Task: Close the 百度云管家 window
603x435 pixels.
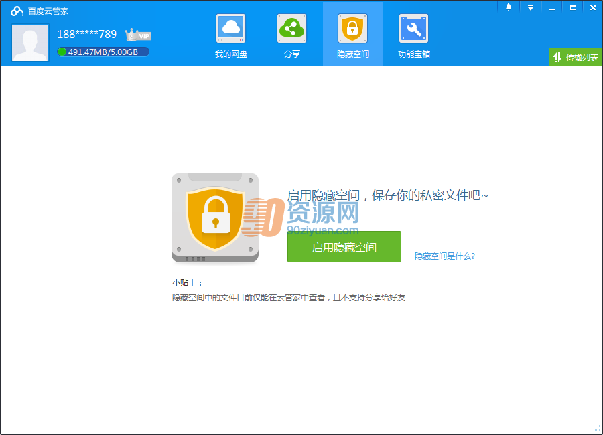Action: (x=593, y=7)
